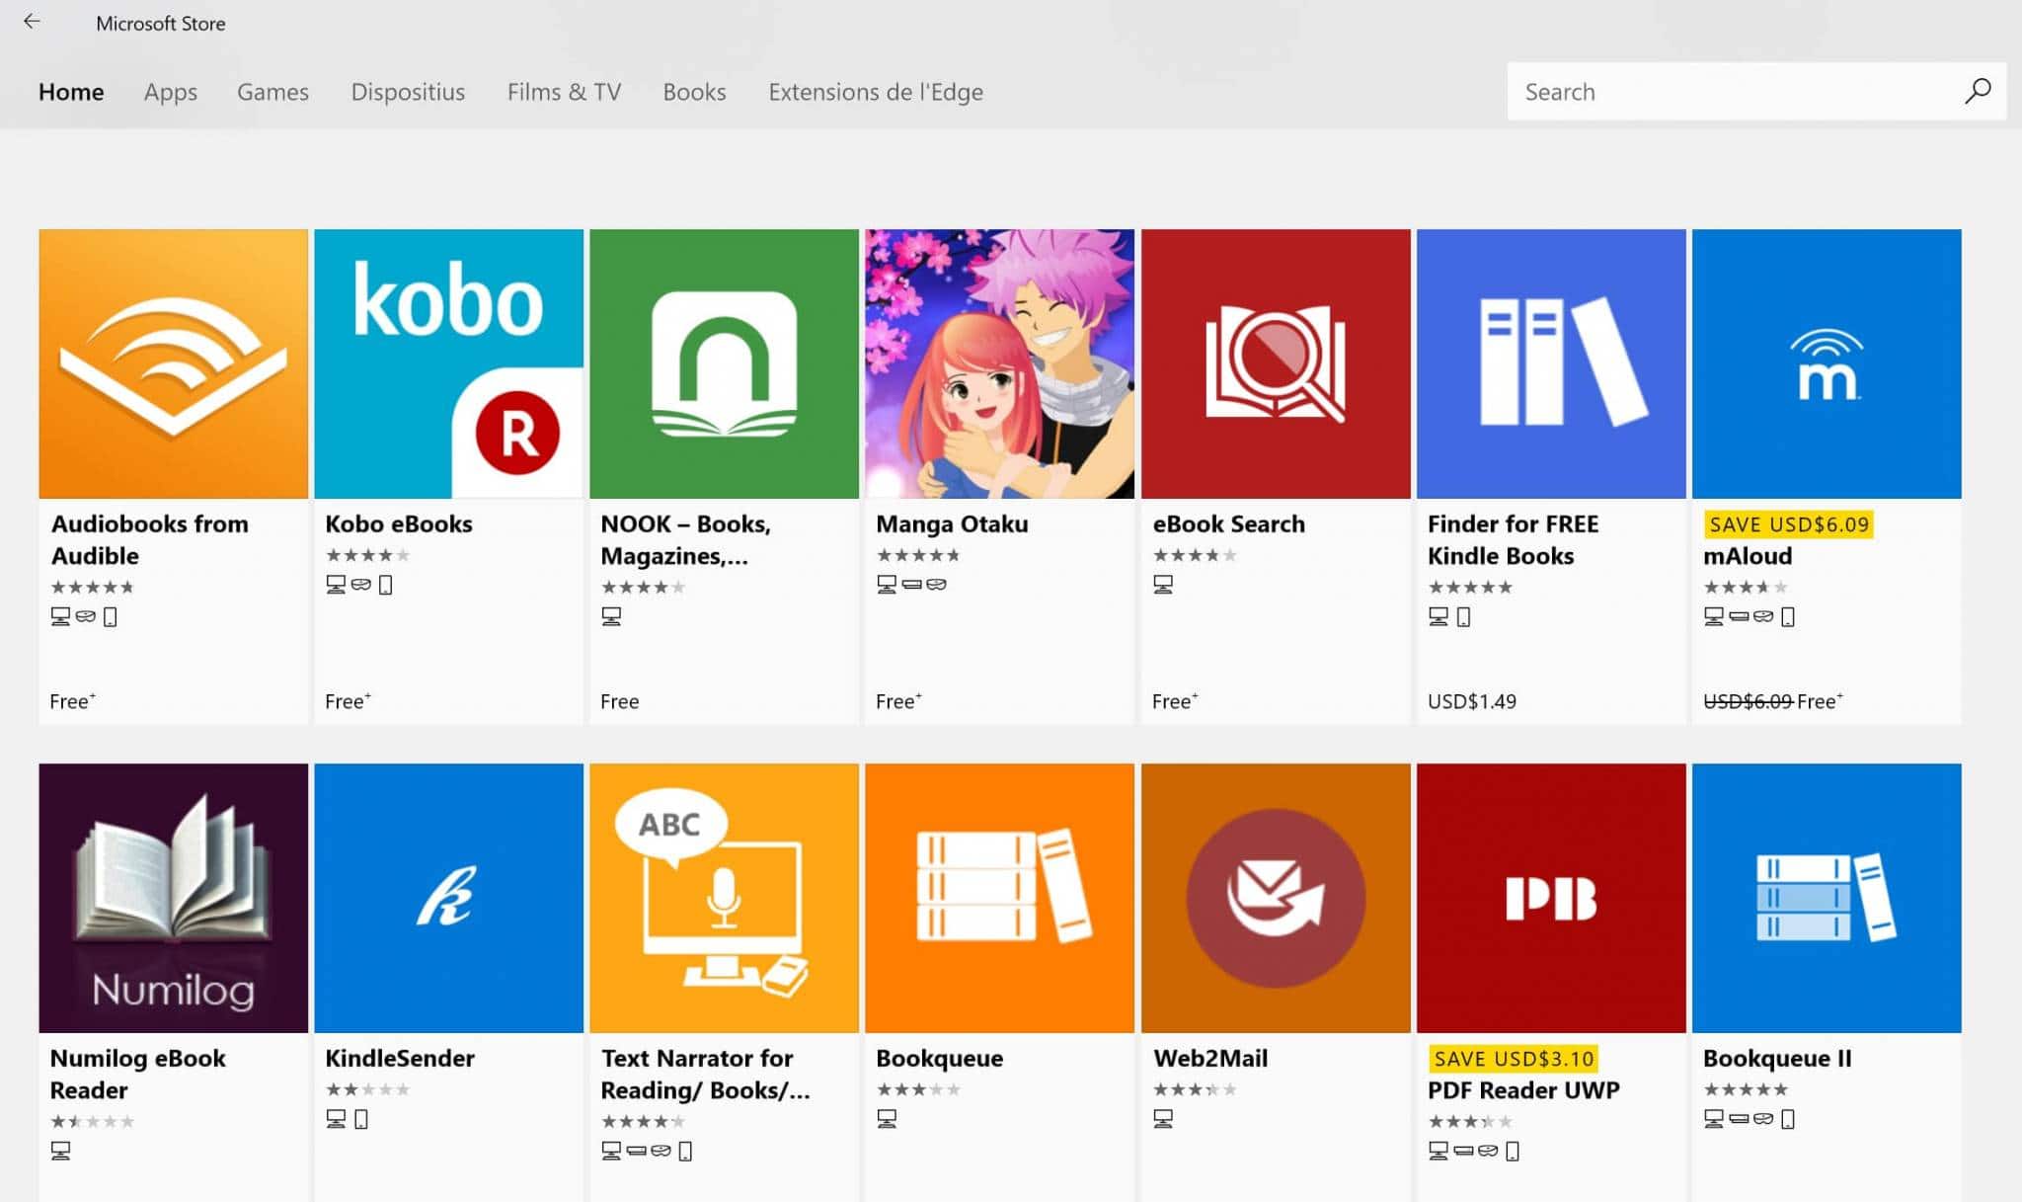2022x1202 pixels.
Task: Switch to the Home tab
Action: (71, 92)
